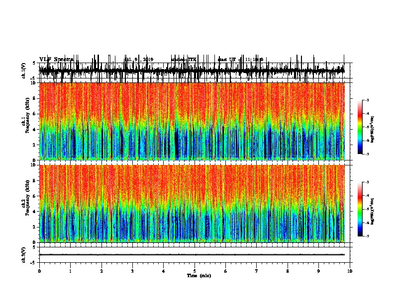The height and width of the screenshot is (304, 394).
Task: Click the '5' volt tick on ch.1(V) axis
Action: click(34, 63)
